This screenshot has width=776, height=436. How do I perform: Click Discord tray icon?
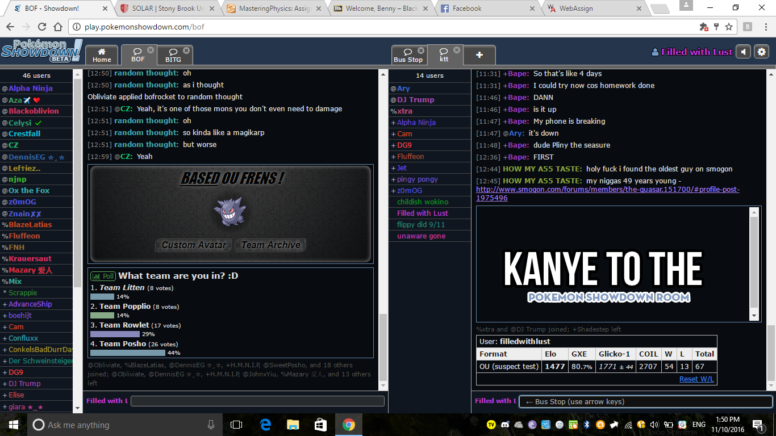coord(505,425)
